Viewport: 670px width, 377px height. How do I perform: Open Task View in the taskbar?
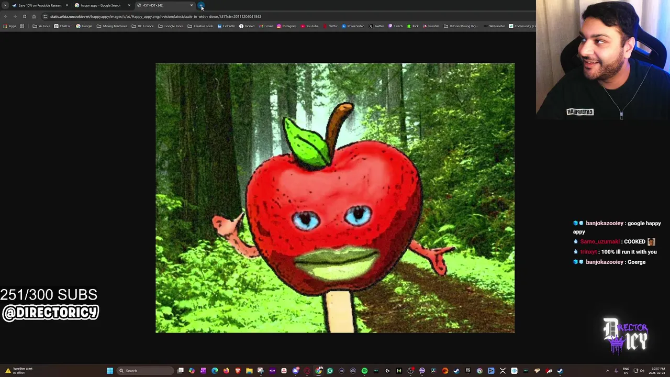coord(181,371)
